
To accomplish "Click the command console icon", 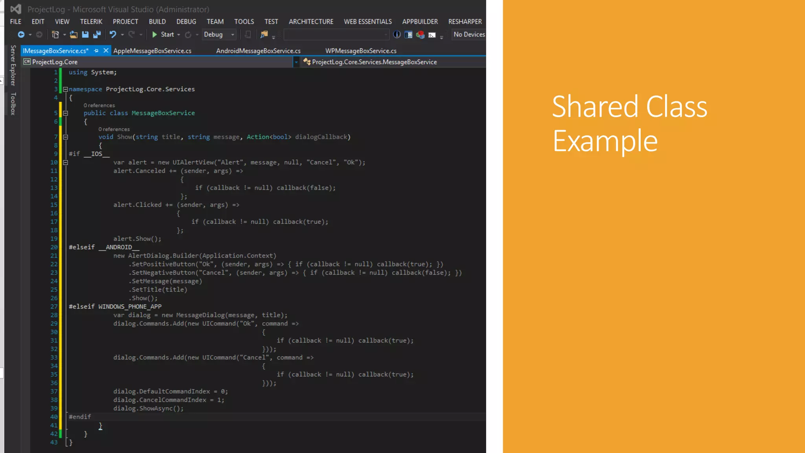I will pos(432,35).
